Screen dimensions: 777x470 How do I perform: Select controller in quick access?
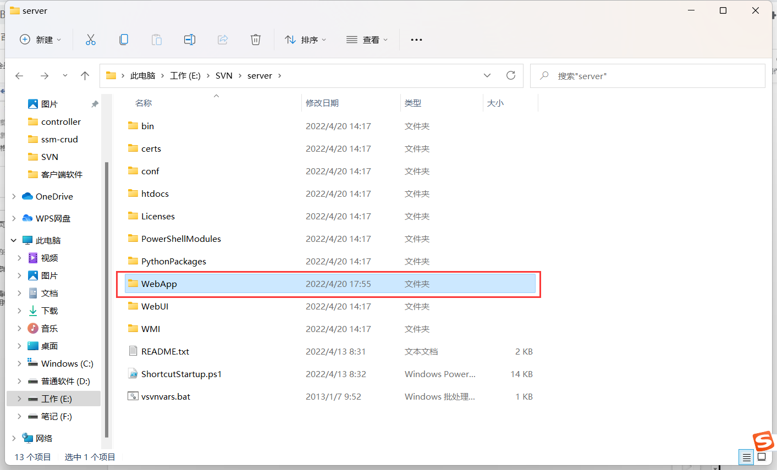[x=60, y=121]
